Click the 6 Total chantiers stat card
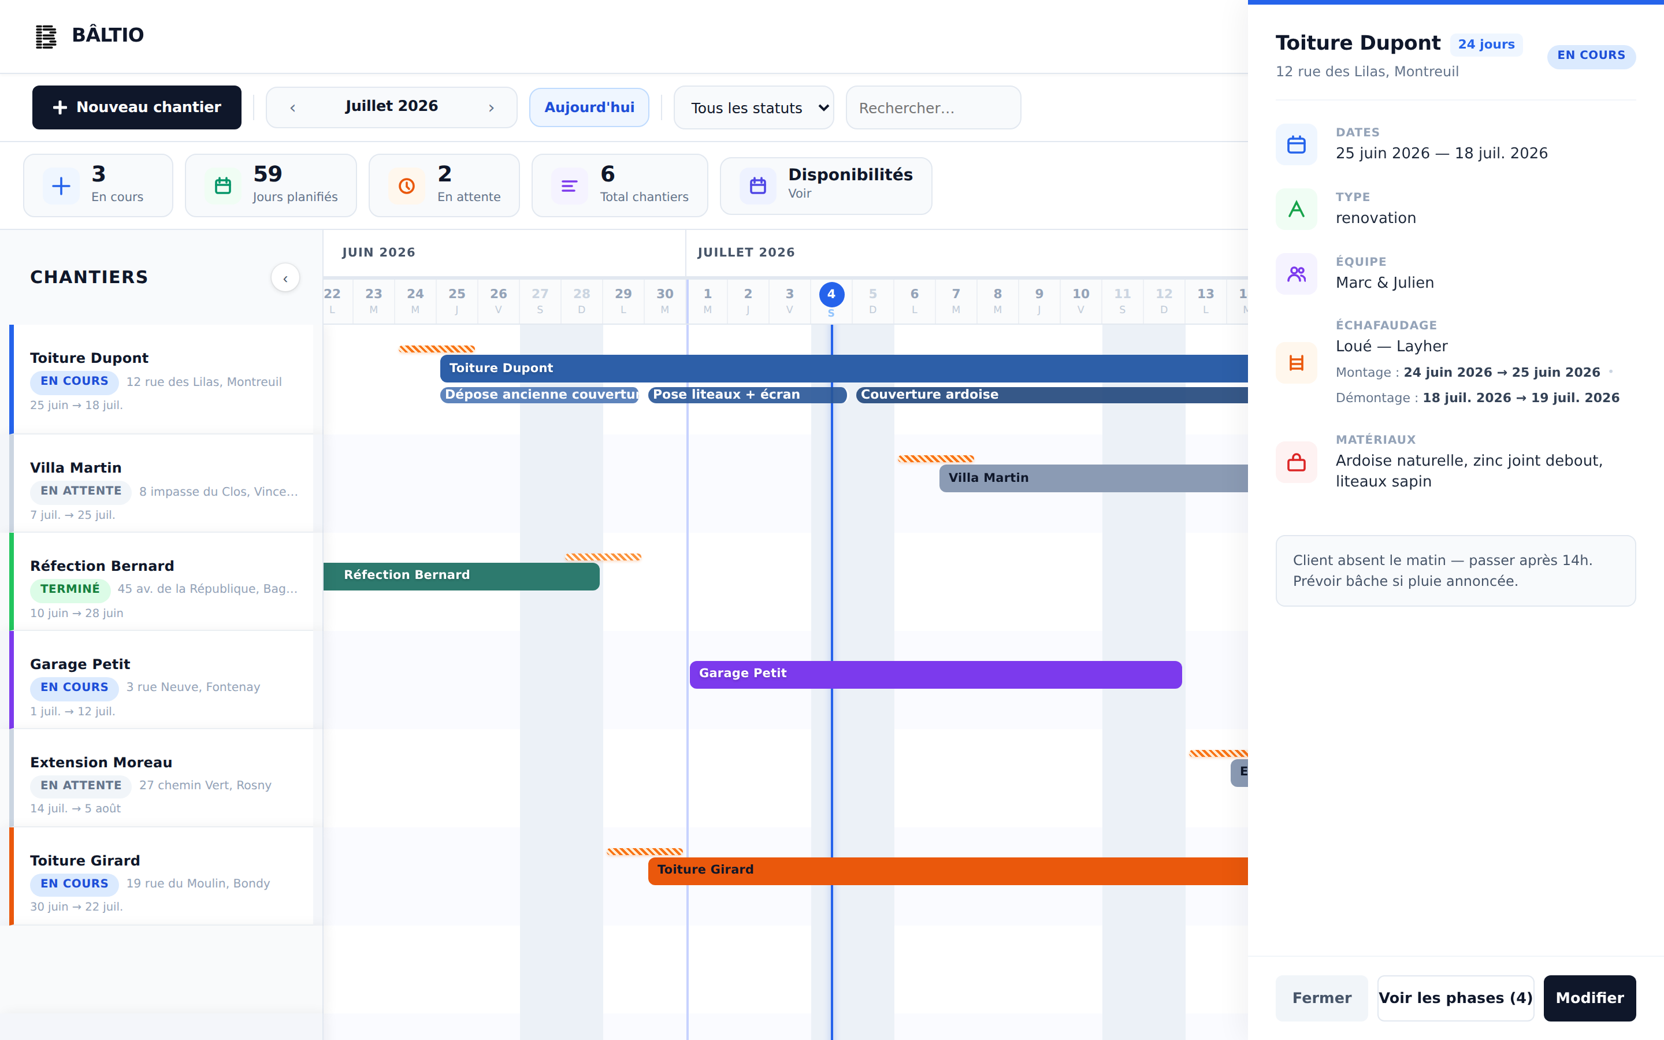This screenshot has width=1664, height=1040. [x=619, y=185]
